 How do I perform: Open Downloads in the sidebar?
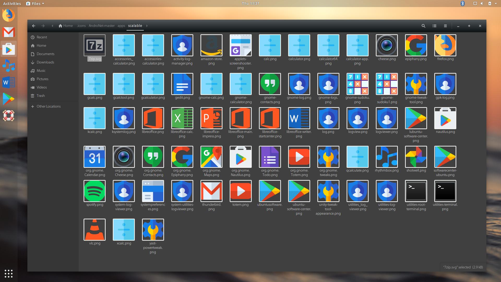click(x=45, y=62)
